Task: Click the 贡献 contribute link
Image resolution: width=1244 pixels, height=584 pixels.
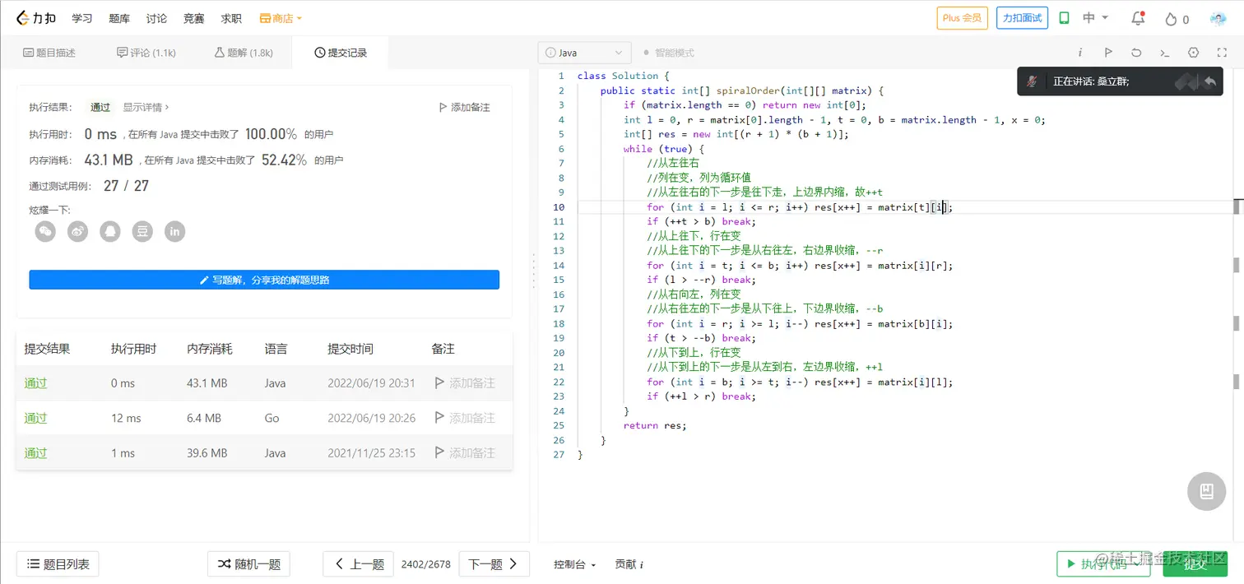Action: coord(629,564)
